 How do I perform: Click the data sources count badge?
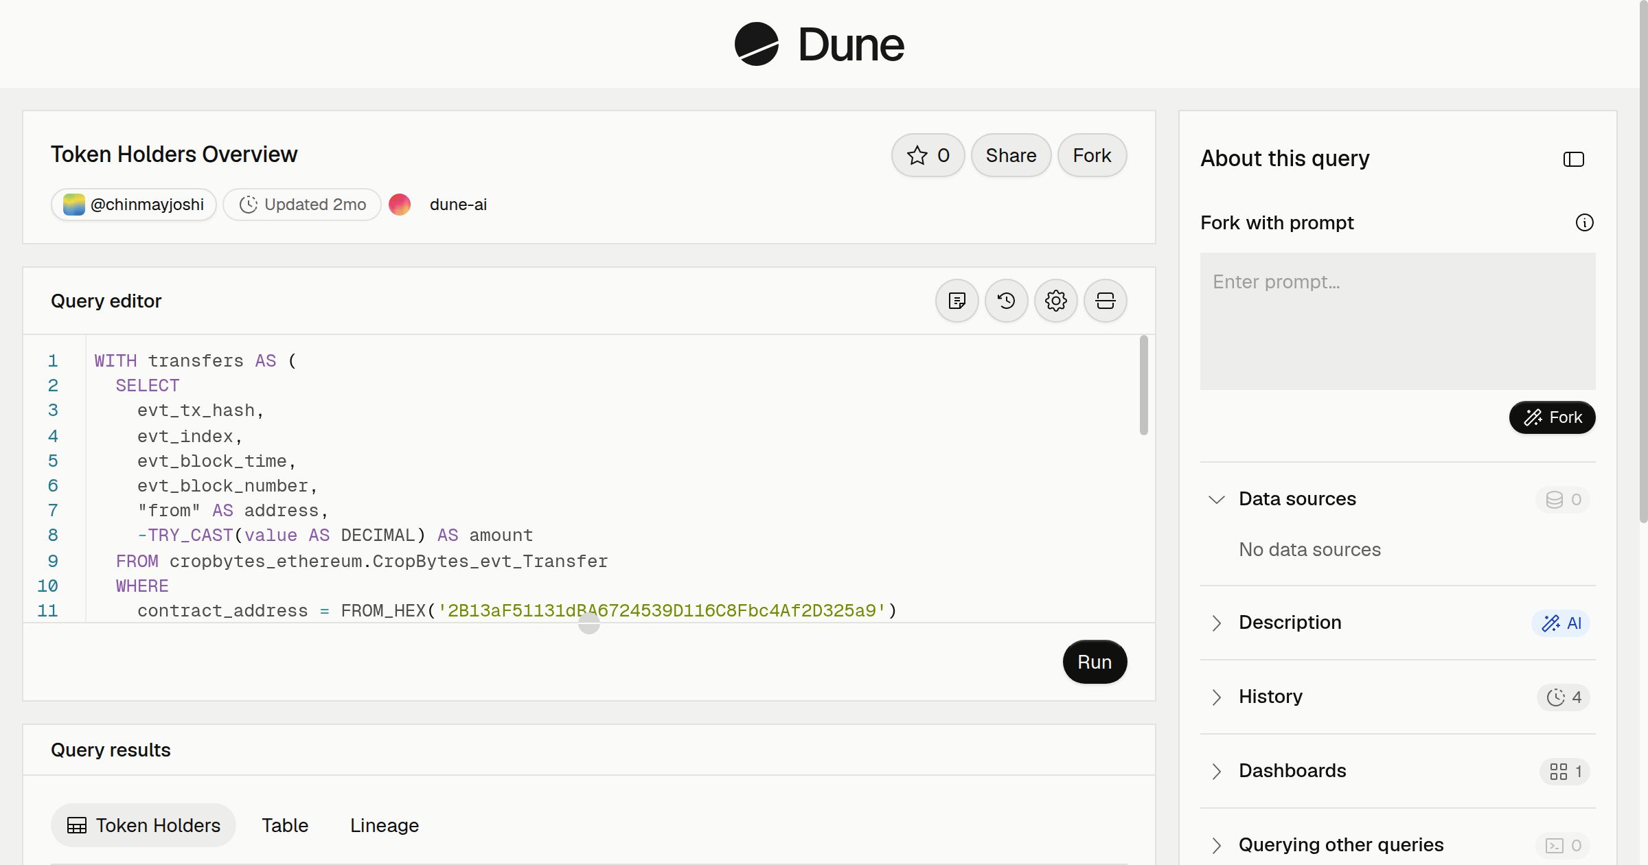click(1563, 500)
